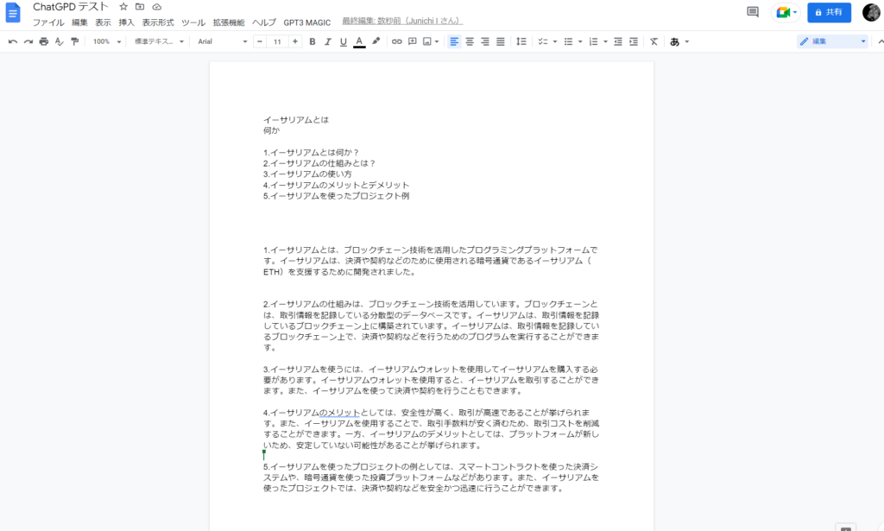
Task: Toggle bold formatting
Action: click(x=313, y=41)
